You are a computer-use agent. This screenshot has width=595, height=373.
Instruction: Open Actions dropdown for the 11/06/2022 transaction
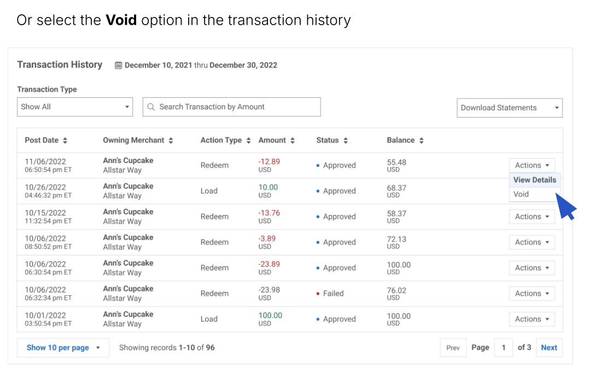tap(532, 165)
